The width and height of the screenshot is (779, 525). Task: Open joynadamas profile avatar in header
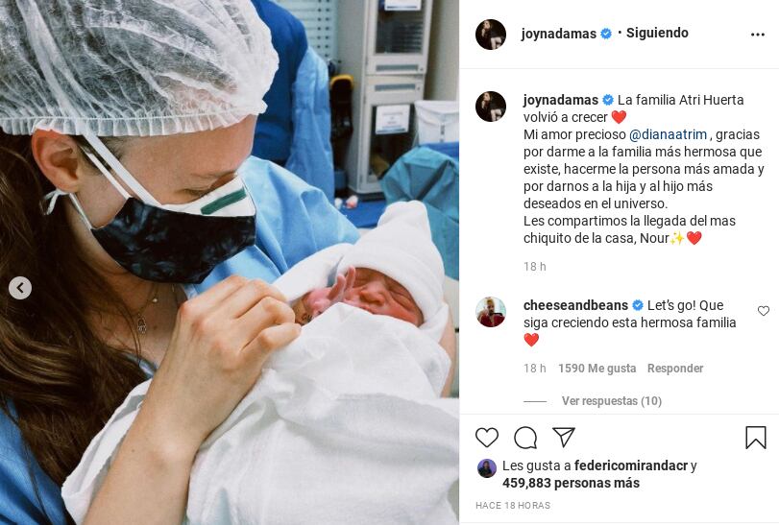point(491,35)
